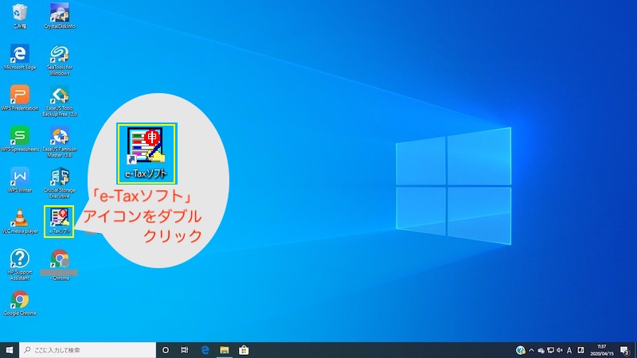Select the WPS Writer desktop shortcut
Image resolution: width=637 pixels, height=358 pixels.
coord(19,180)
